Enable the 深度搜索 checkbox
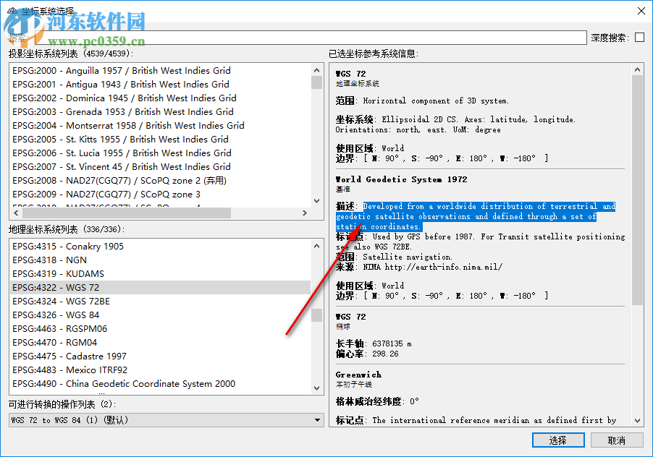 (x=639, y=38)
